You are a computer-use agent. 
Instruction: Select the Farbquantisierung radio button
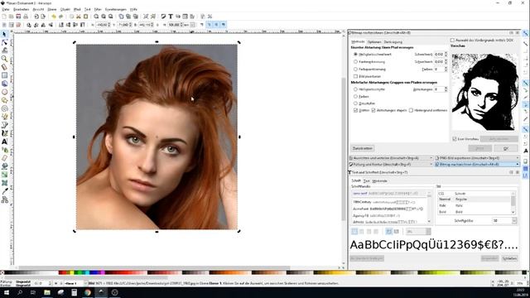355,69
